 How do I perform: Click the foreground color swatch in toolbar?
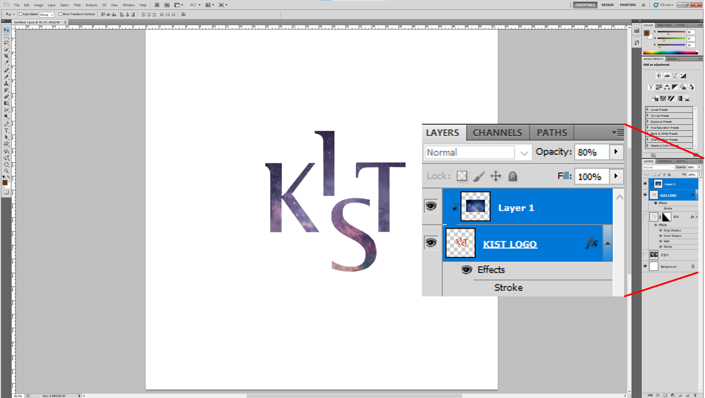[x=5, y=182]
